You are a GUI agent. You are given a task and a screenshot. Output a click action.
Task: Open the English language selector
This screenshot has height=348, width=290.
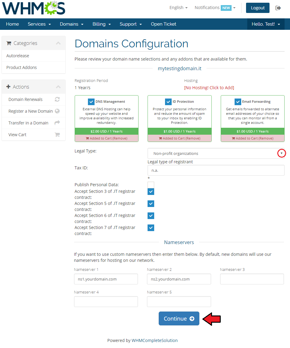(178, 8)
